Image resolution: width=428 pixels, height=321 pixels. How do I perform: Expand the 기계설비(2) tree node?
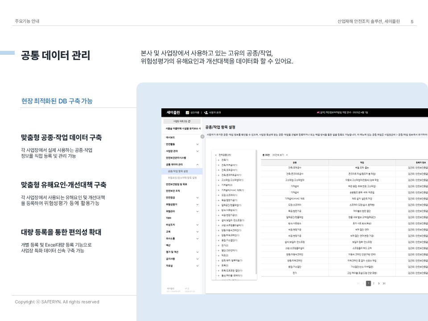tap(219, 185)
